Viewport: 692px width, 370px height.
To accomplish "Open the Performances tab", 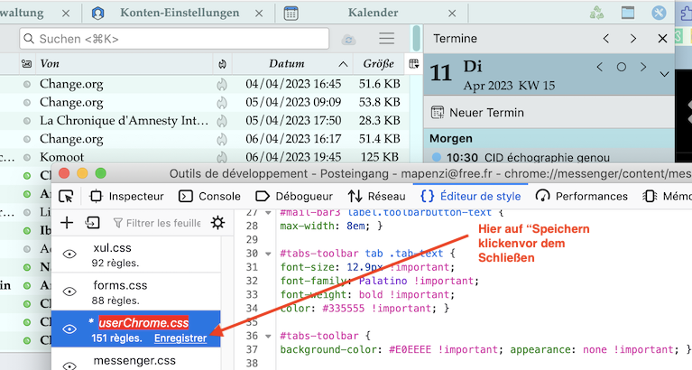I will pyautogui.click(x=581, y=196).
